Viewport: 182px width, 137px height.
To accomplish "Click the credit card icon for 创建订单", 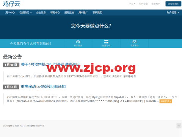I will [106, 42].
